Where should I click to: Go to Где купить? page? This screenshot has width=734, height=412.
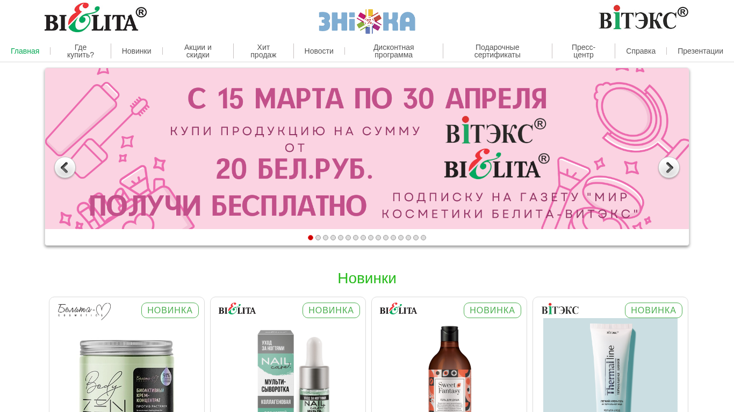pos(81,51)
